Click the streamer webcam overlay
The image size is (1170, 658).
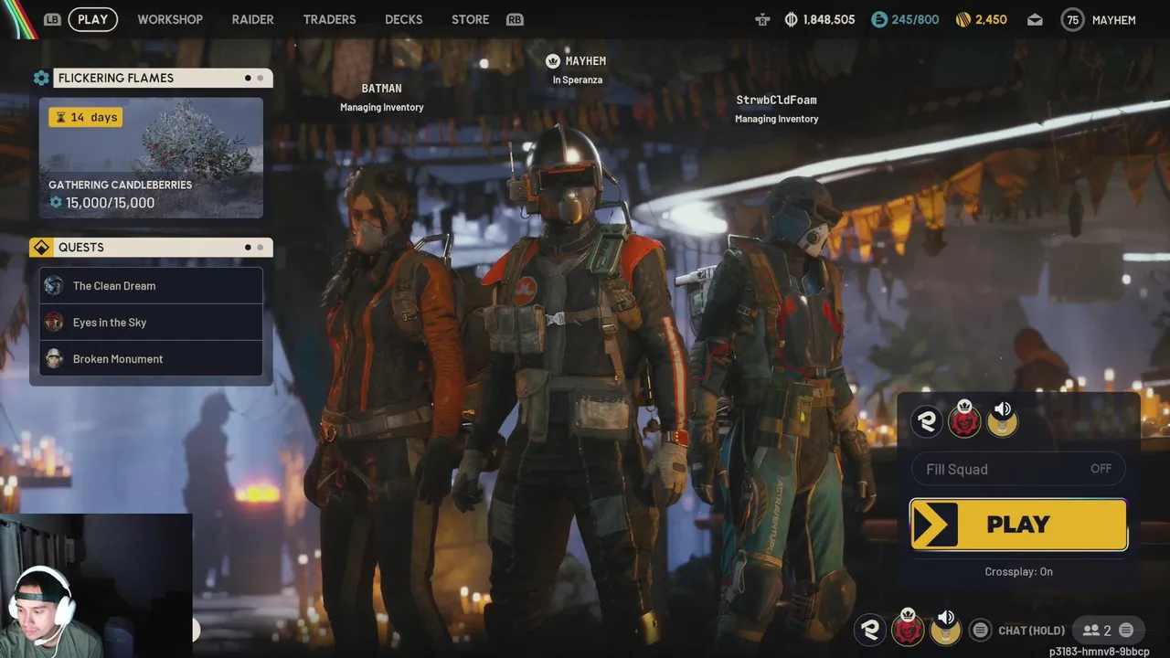pyautogui.click(x=96, y=586)
